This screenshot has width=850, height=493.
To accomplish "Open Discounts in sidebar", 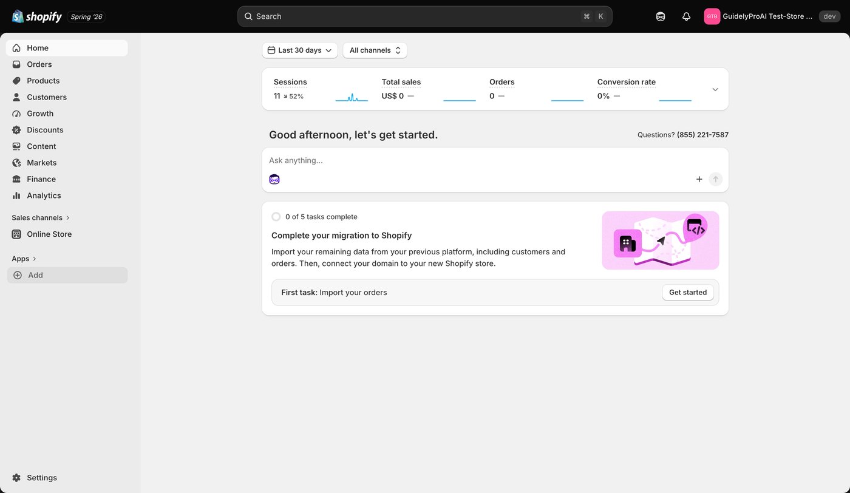I will pos(67,130).
